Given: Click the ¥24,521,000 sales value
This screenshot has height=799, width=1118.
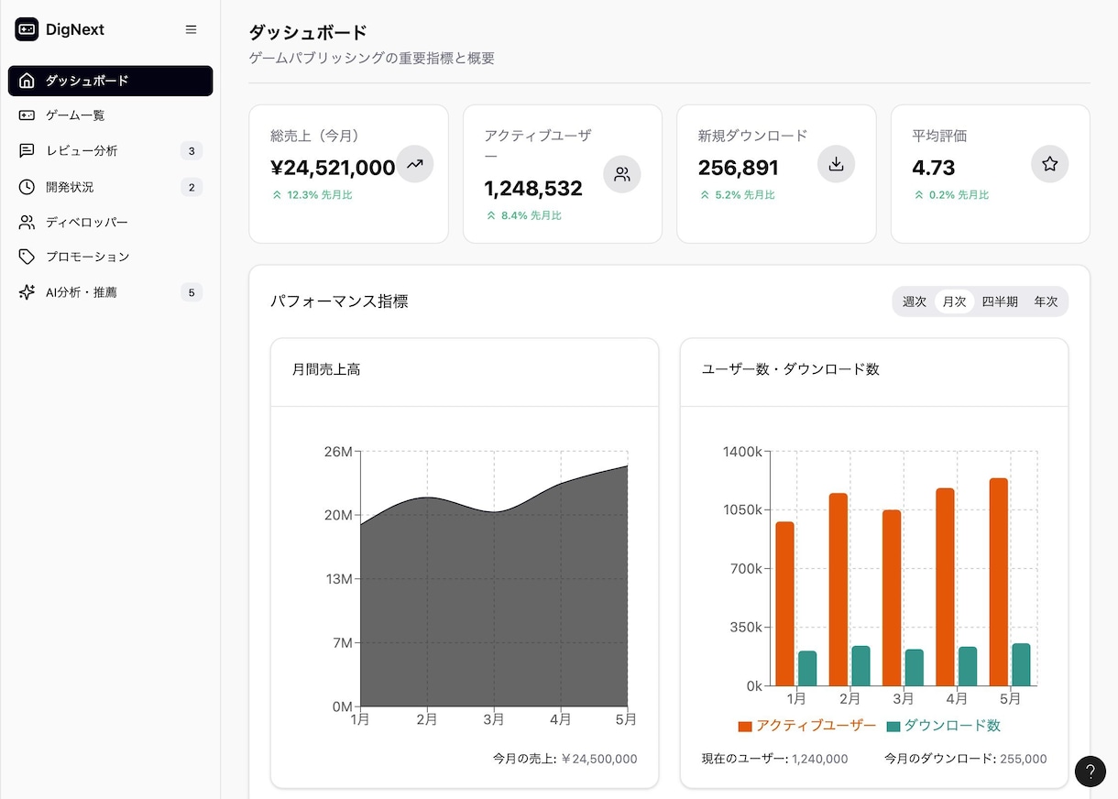Looking at the screenshot, I should click(x=333, y=168).
